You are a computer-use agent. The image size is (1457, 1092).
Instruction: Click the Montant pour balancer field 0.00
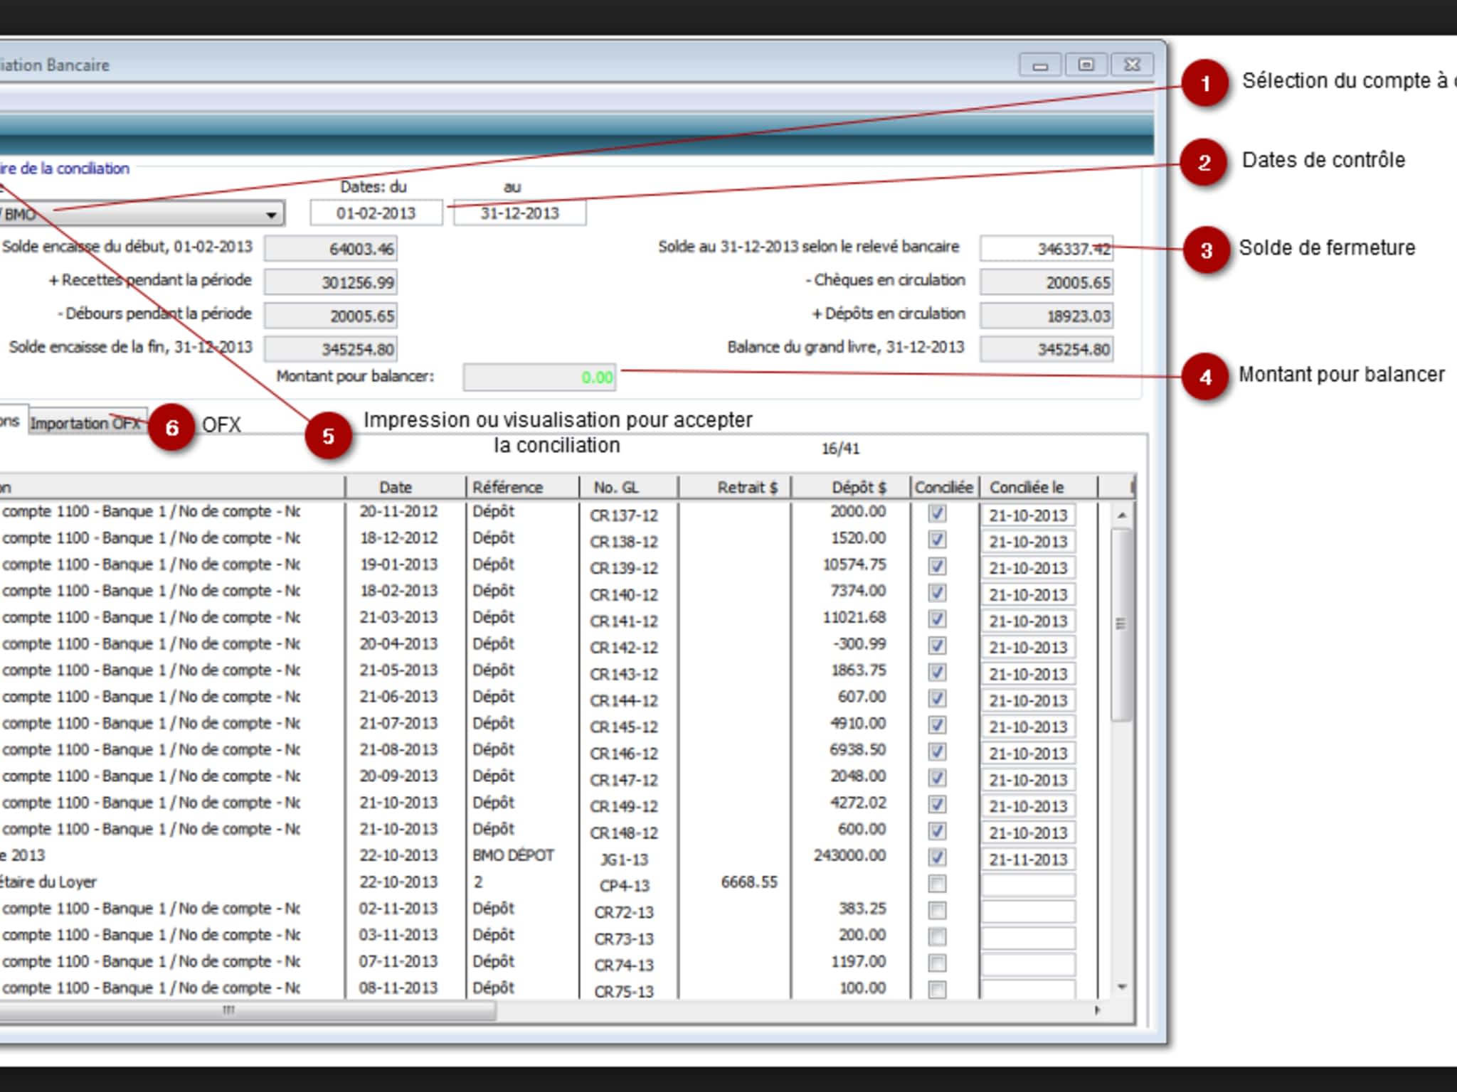point(539,377)
